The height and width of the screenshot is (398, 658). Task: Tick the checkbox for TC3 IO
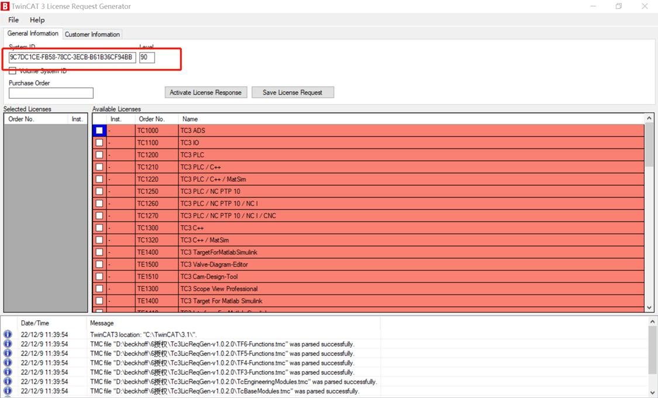[x=99, y=143]
